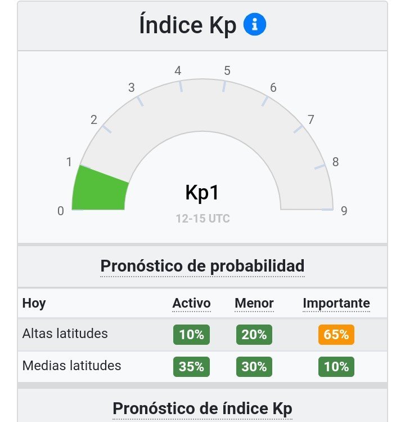405x422 pixels.
Task: Select the Medias latitudes row label
Action: tap(72, 366)
